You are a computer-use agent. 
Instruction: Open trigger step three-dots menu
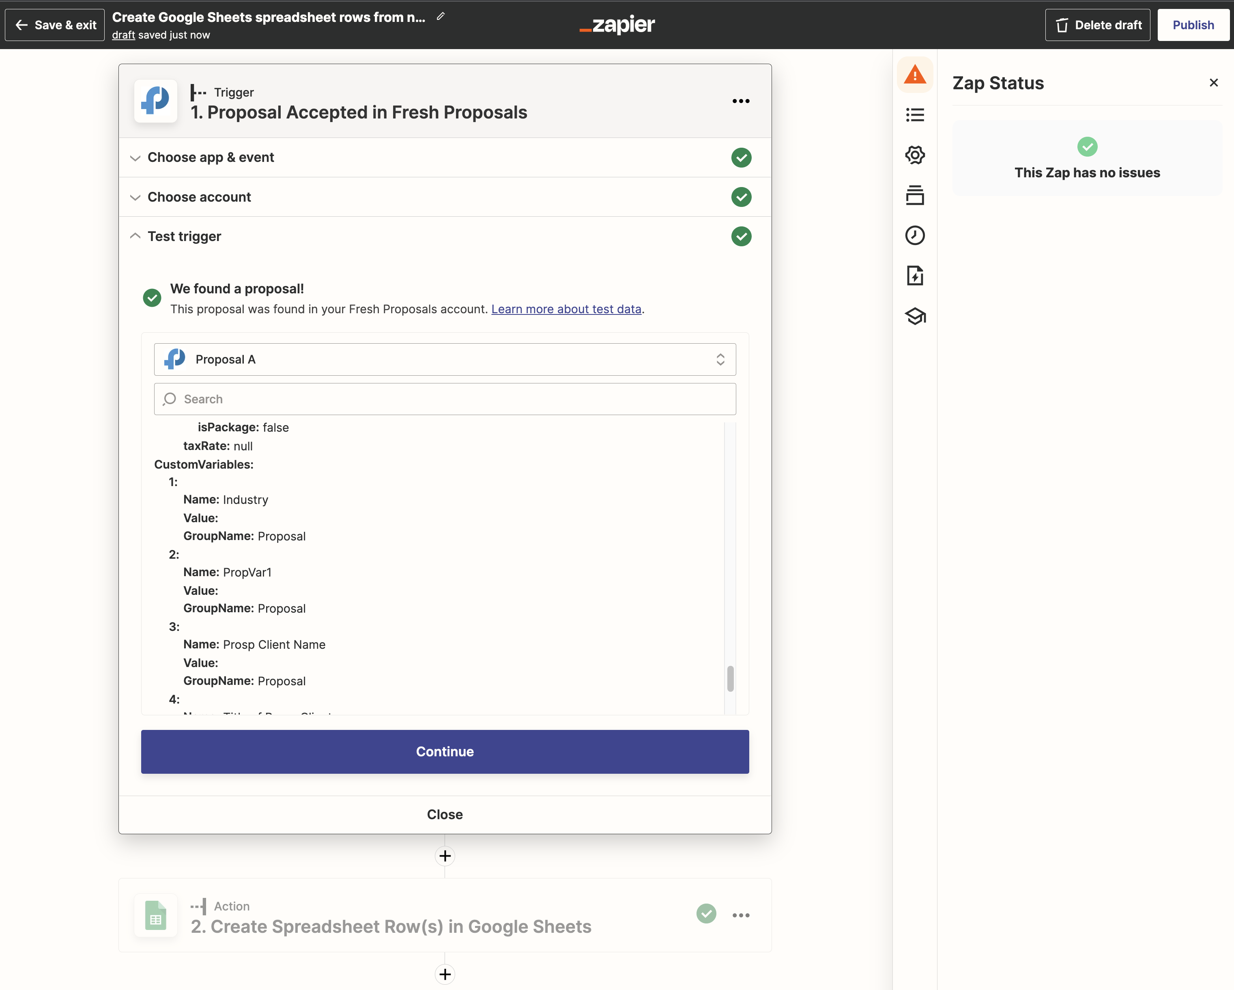tap(741, 101)
